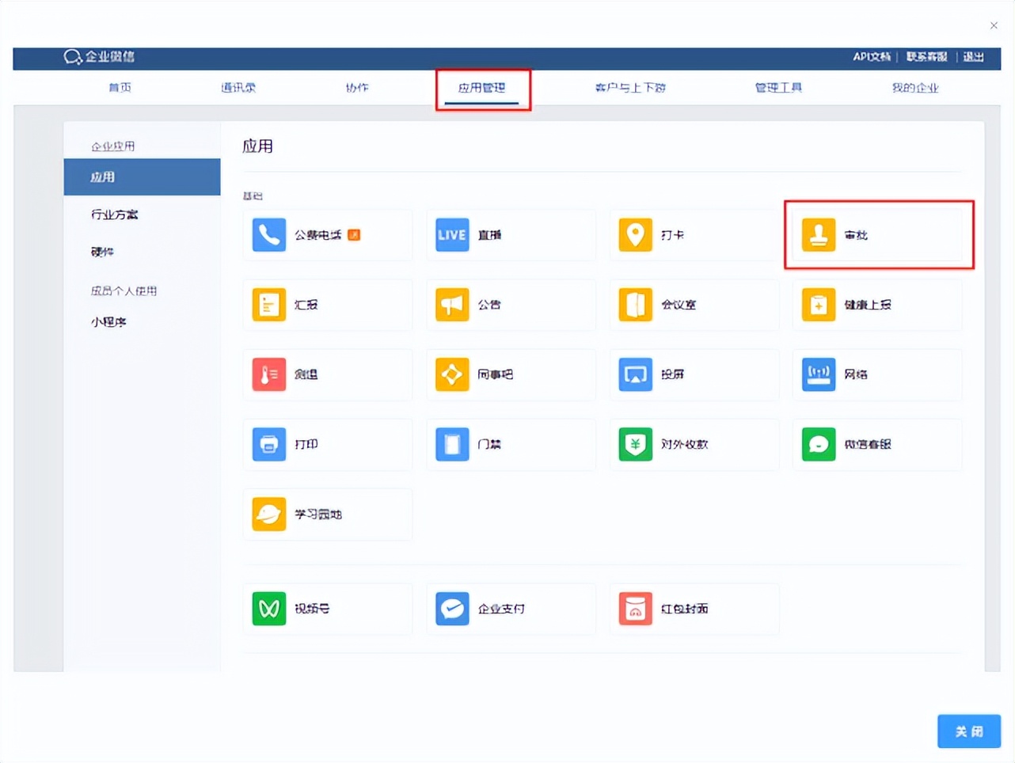Click the blue 关闭 button
This screenshot has height=763, width=1015.
(x=969, y=731)
